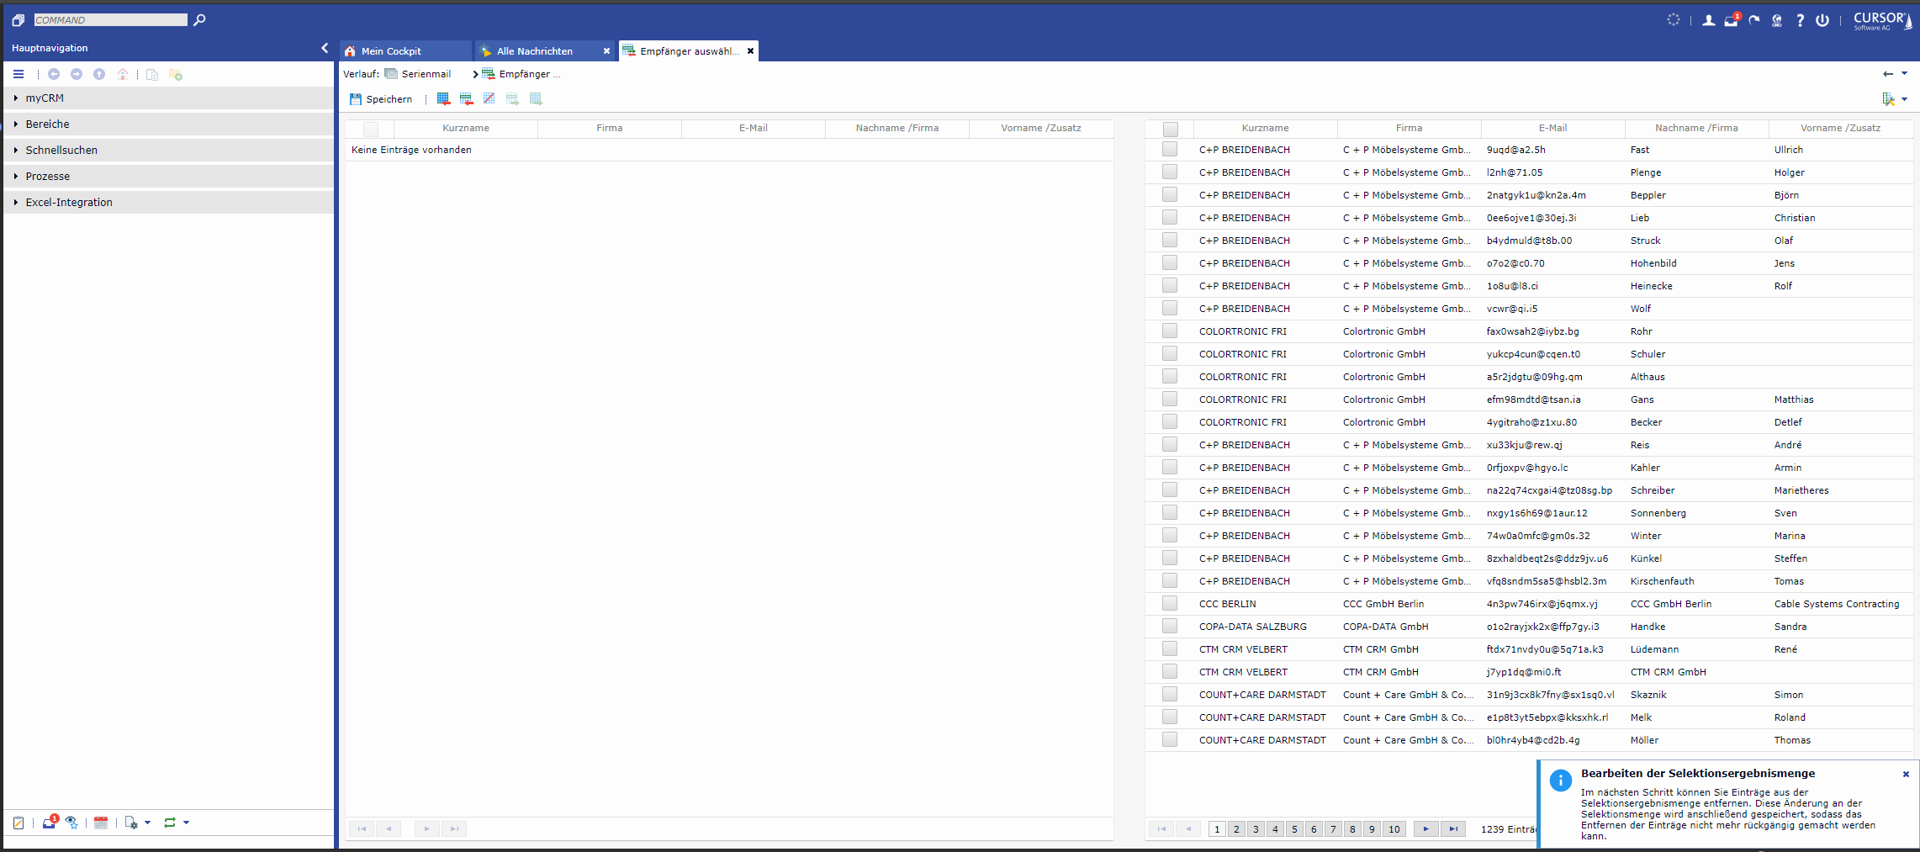Switch to the Alle Nachrichten tab

[534, 51]
